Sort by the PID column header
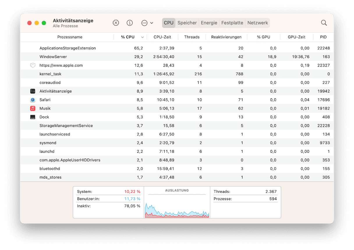This screenshot has width=354, height=250. click(323, 37)
